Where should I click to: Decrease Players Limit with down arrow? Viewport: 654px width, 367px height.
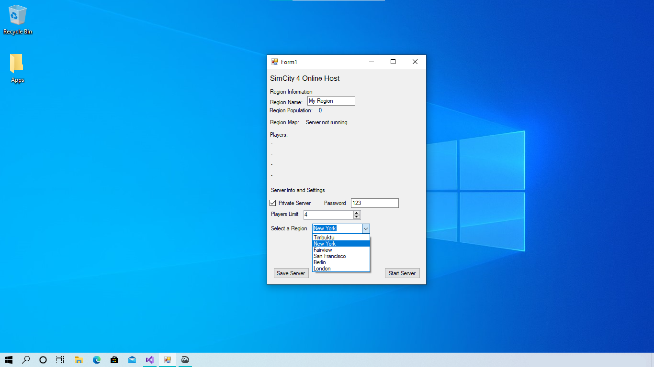(x=357, y=217)
